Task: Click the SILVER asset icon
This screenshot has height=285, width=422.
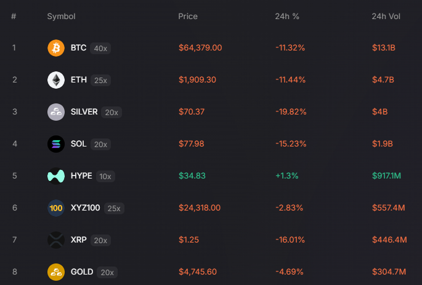Action: [x=56, y=112]
